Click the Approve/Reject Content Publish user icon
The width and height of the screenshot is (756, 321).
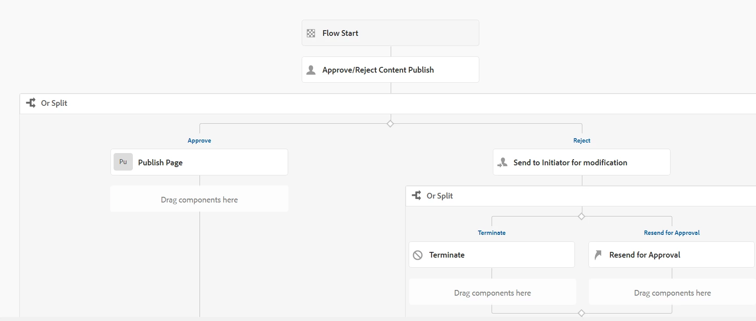pyautogui.click(x=311, y=70)
